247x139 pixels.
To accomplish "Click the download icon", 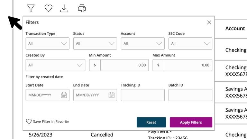I will 64,8.
